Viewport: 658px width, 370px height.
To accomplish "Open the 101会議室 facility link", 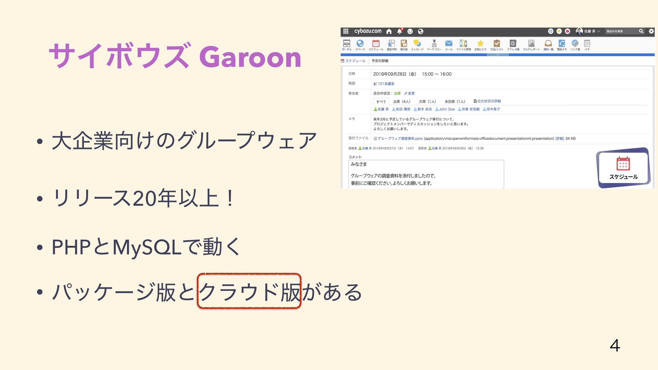I will coord(386,84).
